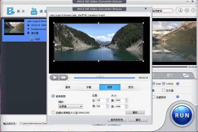
Task: Click the OK confirm button
Action: click(138, 119)
